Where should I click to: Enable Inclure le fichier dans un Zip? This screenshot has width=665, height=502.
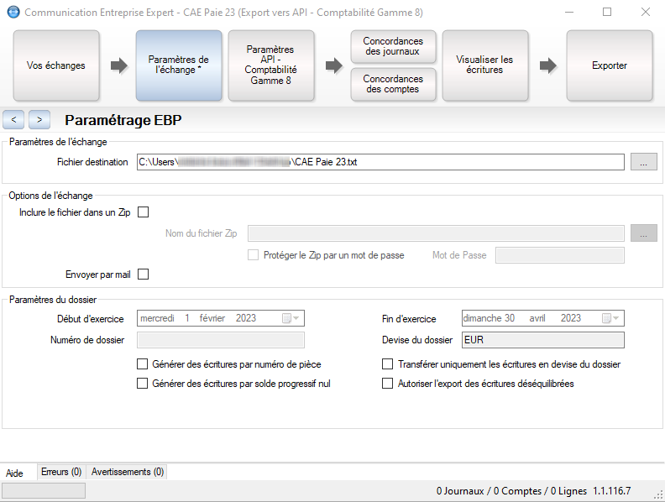(144, 212)
